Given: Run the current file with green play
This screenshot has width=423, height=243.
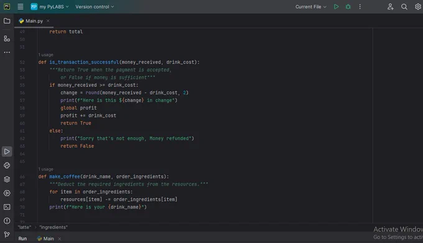Looking at the screenshot, I should 336,7.
